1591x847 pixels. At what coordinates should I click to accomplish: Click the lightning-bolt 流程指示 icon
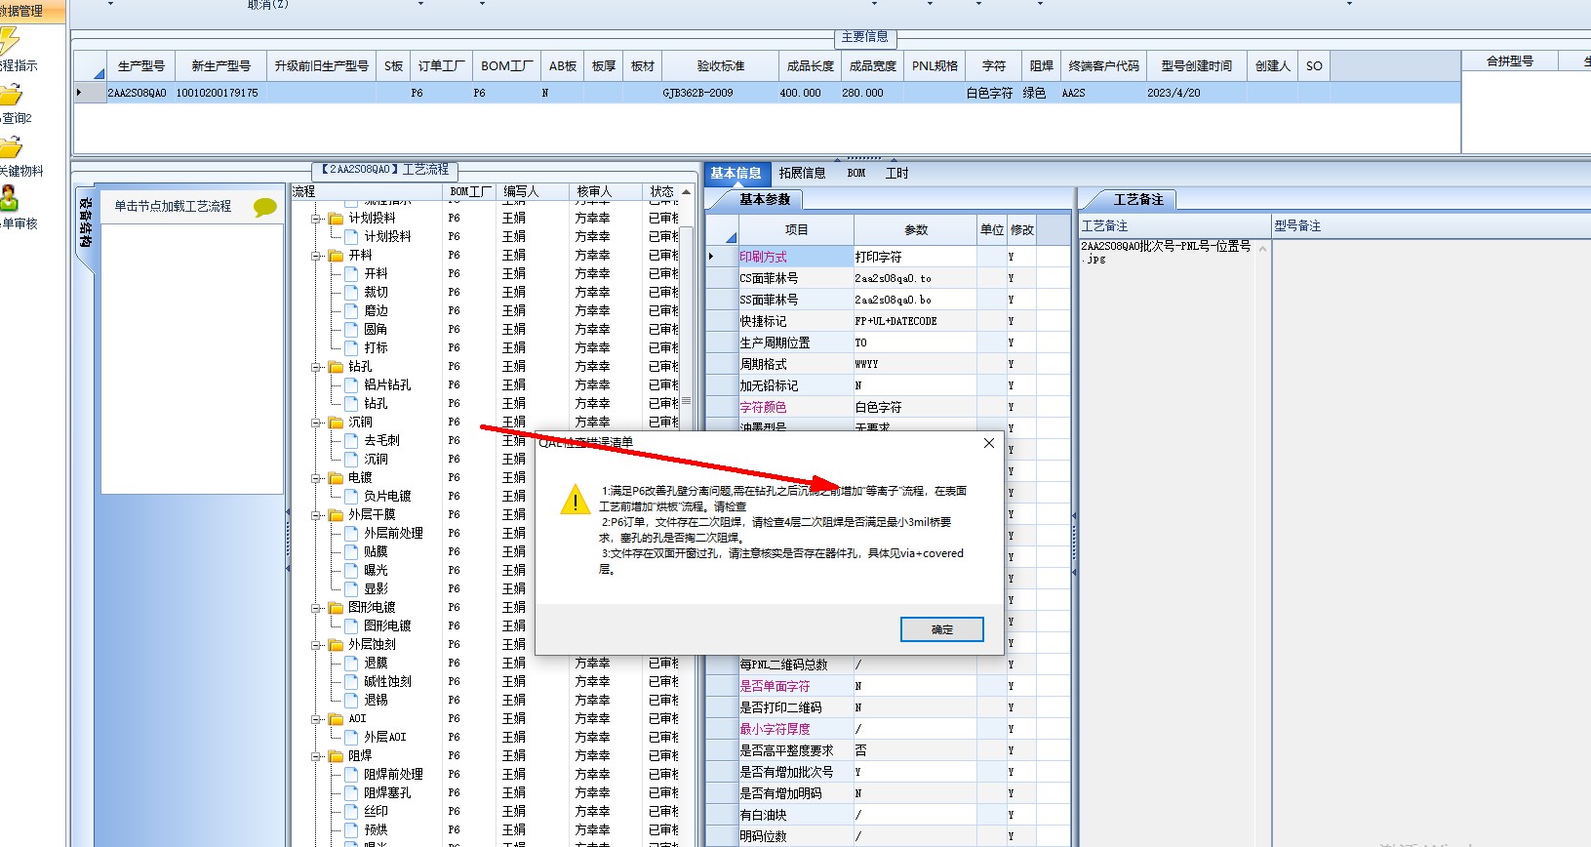tap(9, 41)
